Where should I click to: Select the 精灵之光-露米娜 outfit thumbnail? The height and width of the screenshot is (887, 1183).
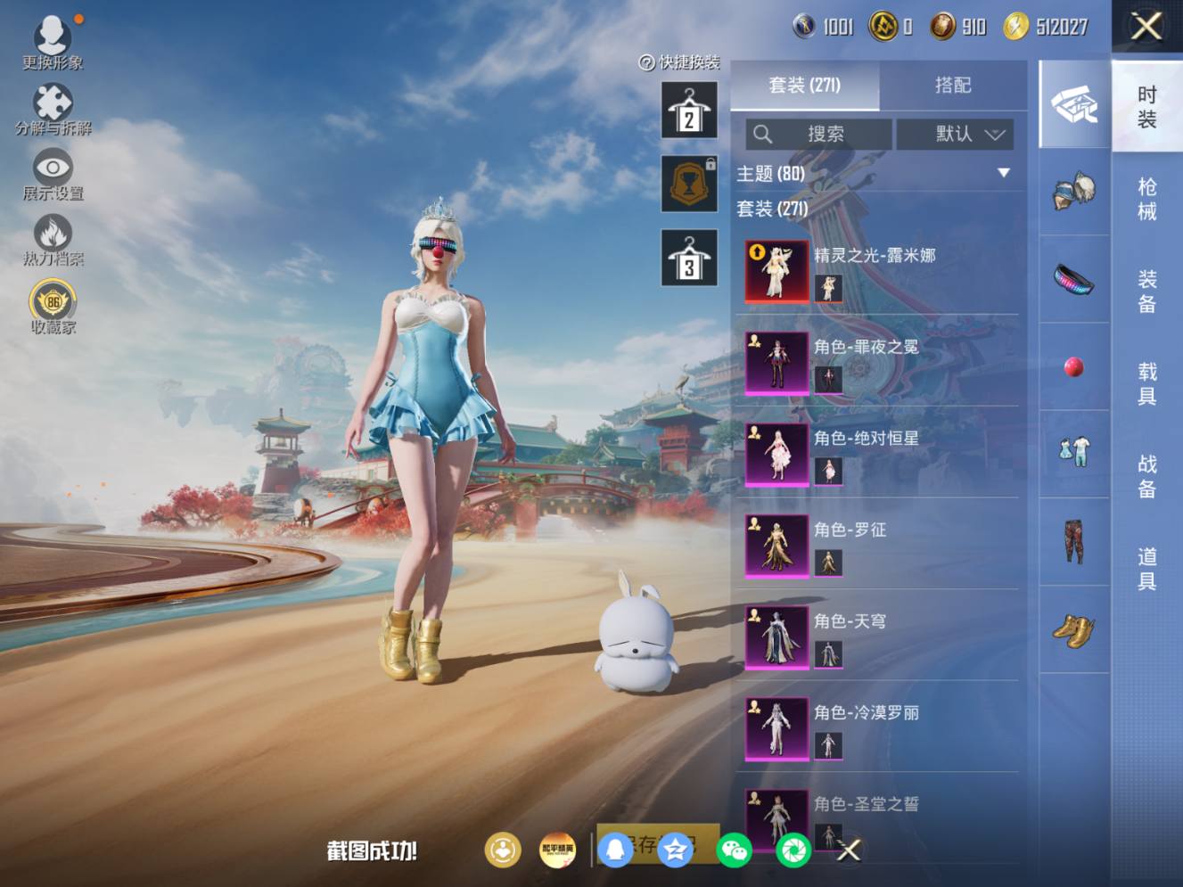[x=776, y=271]
